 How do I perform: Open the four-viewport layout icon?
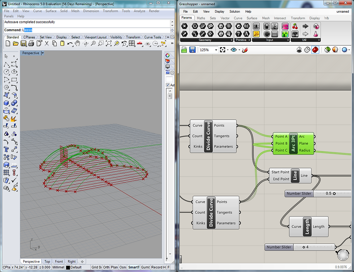point(132,43)
